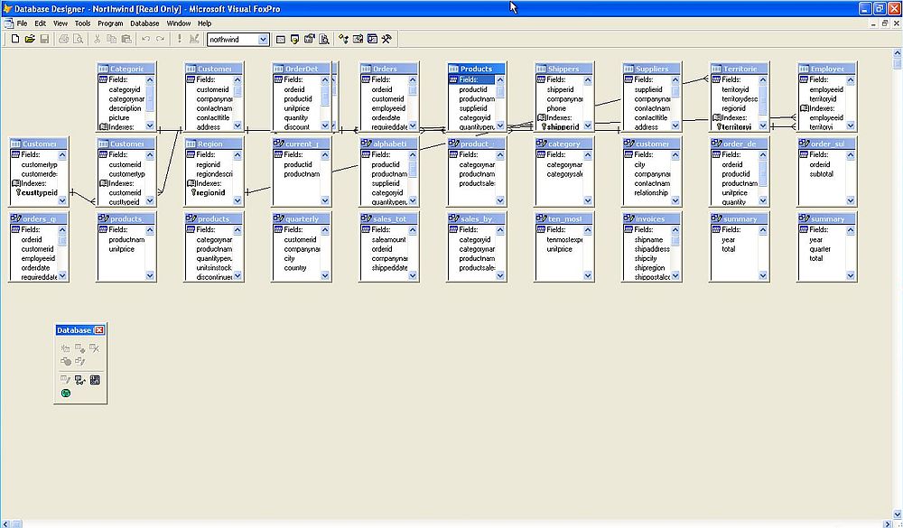Click the Undo arrow icon
Image resolution: width=903 pixels, height=528 pixels.
coord(145,39)
